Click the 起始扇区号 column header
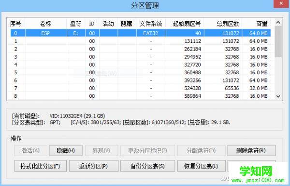Viewport: 290px width, 186px height. 185,24
